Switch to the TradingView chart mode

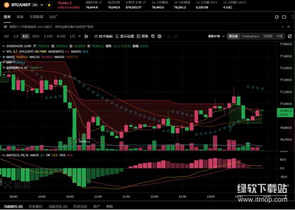pos(250,36)
